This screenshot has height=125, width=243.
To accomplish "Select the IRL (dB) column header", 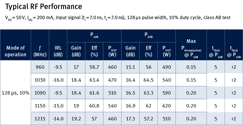I will 58,51.
